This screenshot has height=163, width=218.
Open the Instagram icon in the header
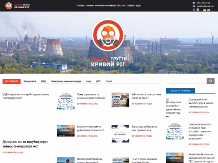pyautogui.click(x=194, y=10)
